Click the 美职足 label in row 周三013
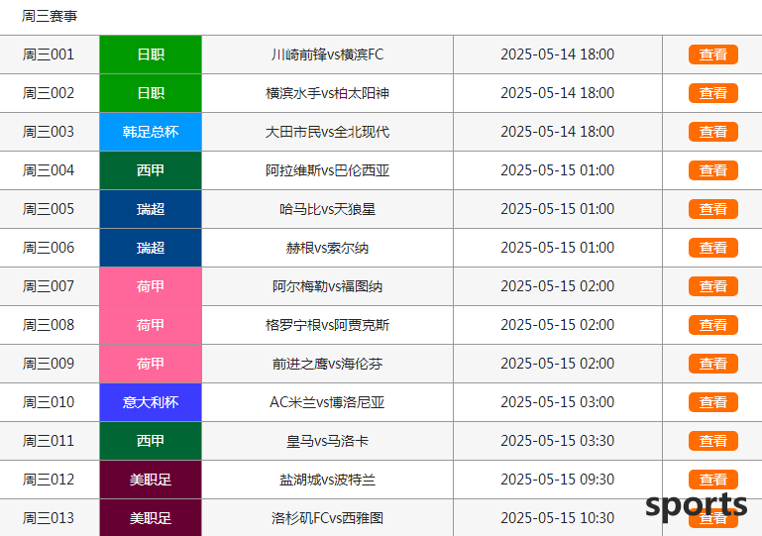This screenshot has width=762, height=536. click(151, 518)
